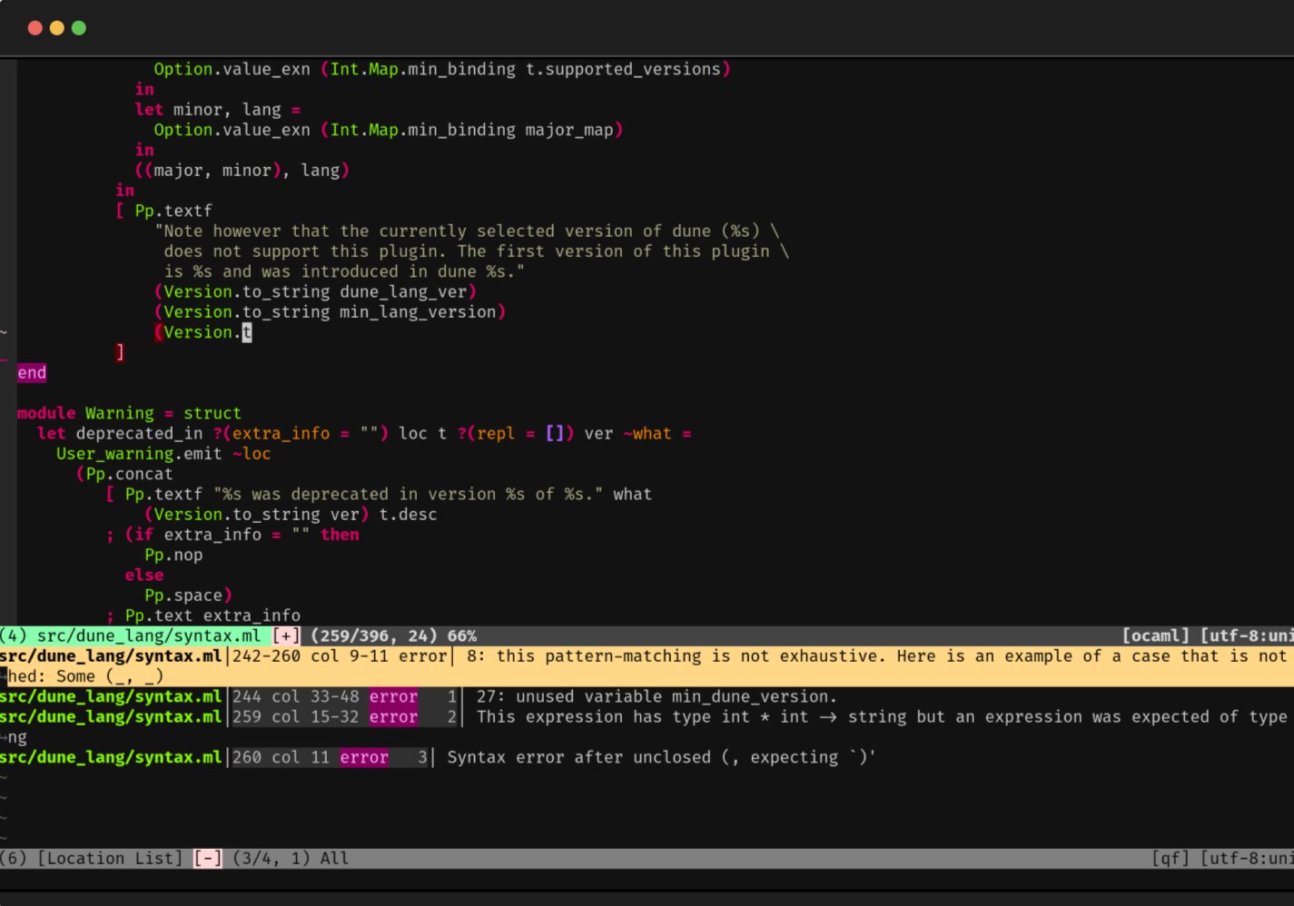Place cursor on block cursor after 'Version.'
Viewport: 1294px width, 906px height.
coord(247,332)
